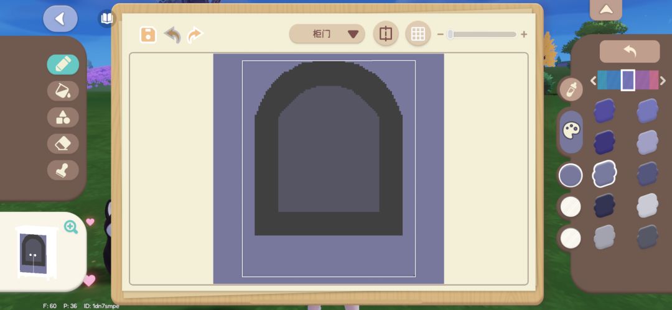The image size is (672, 310).
Task: Undo the last stroke in top toolbar
Action: click(x=172, y=35)
